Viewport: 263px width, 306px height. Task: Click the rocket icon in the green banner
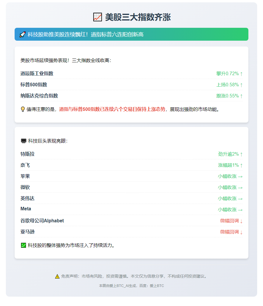23,35
